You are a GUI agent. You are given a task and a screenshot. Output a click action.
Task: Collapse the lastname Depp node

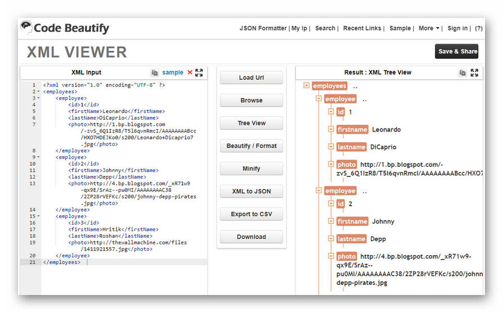(x=331, y=238)
